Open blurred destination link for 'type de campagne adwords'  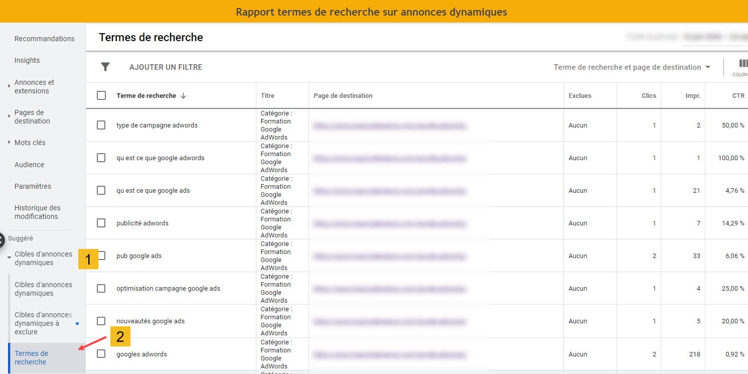(x=390, y=126)
